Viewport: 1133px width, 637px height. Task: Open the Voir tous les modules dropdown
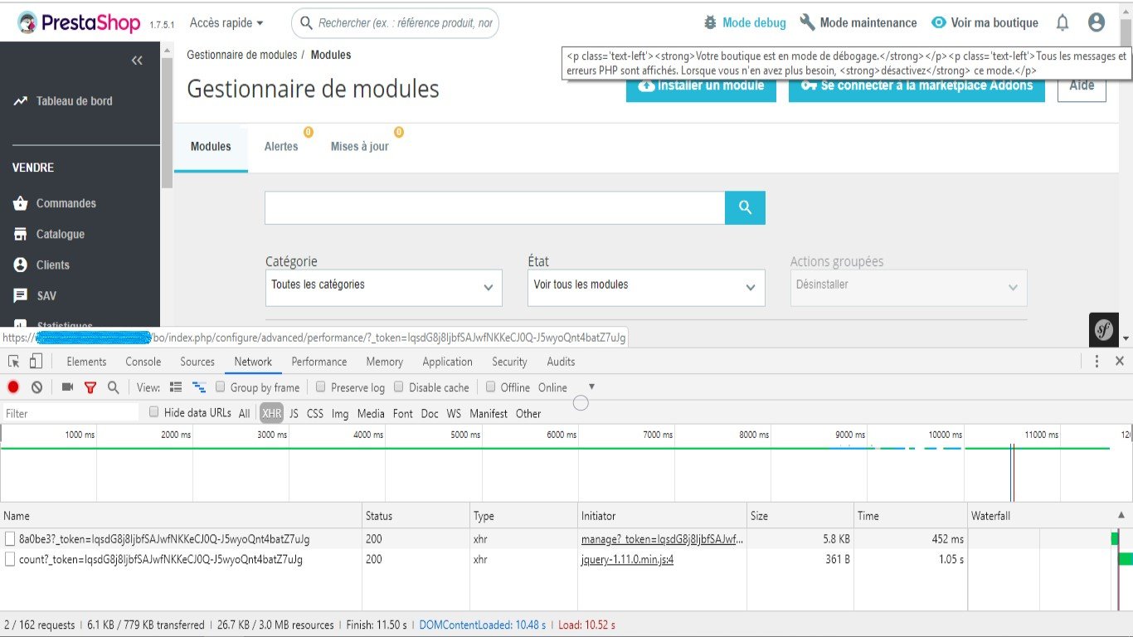(646, 287)
